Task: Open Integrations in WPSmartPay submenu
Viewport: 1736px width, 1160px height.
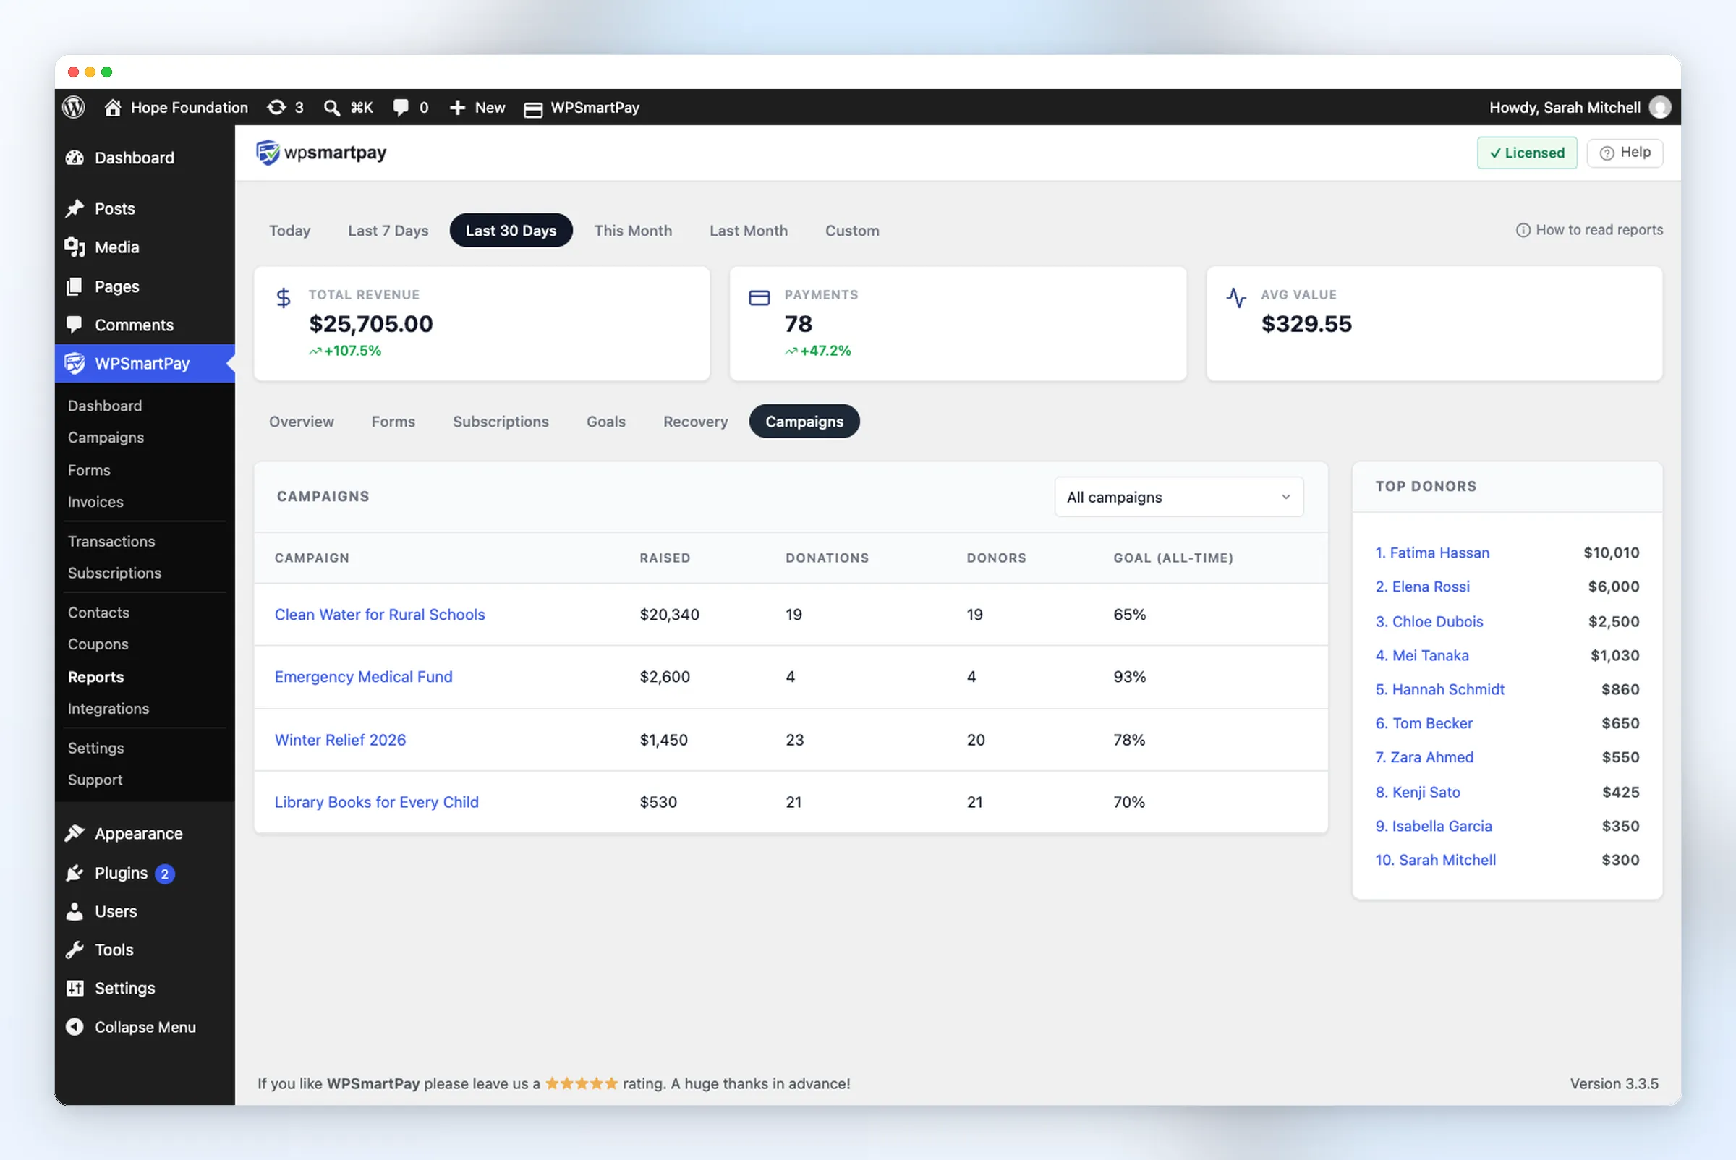Action: 109,708
